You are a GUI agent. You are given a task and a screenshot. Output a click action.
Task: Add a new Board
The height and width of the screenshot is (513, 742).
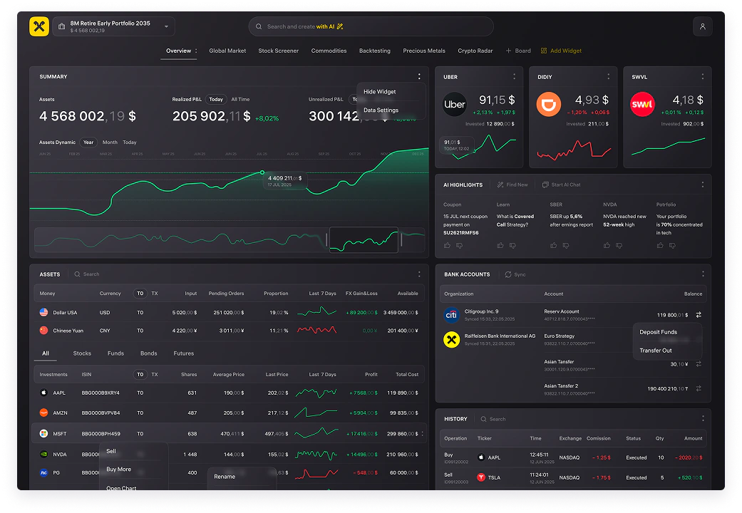[518, 51]
